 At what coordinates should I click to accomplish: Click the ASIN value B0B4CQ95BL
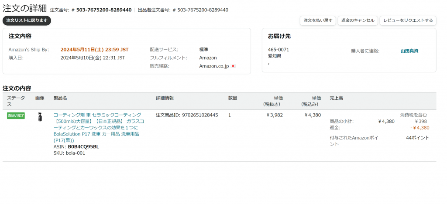(83, 147)
